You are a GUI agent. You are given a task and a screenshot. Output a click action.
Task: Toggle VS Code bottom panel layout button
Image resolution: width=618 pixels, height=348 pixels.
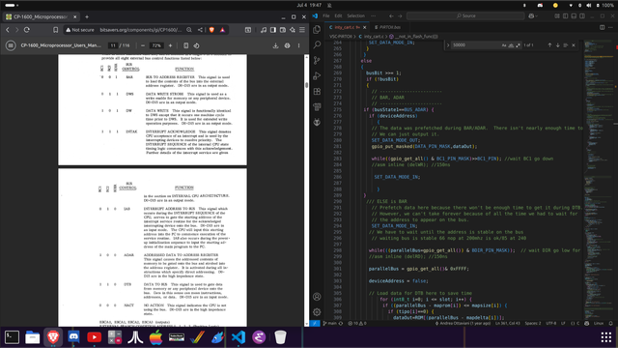574,16
